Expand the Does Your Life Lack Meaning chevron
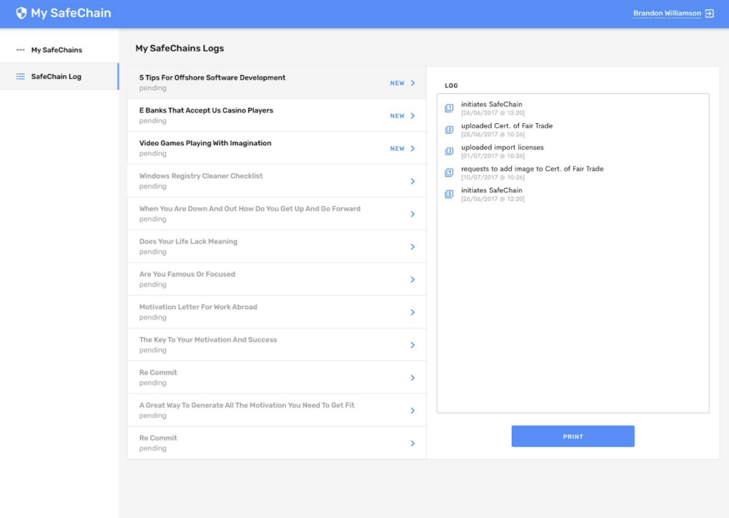Viewport: 729px width, 518px height. tap(412, 247)
